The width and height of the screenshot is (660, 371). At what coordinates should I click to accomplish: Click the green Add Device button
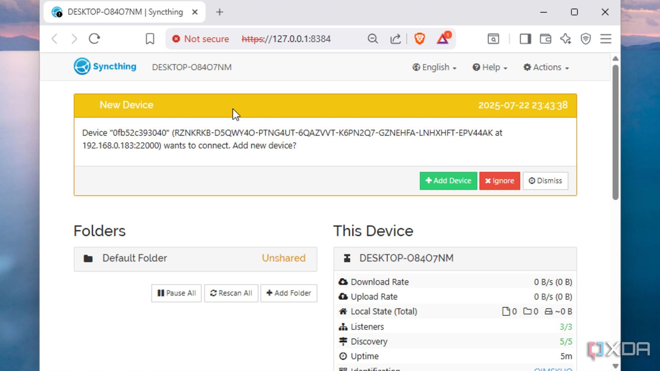coord(448,181)
